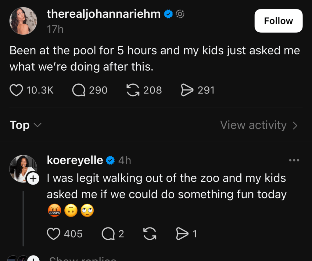Open View activity
The image size is (312, 261).
[259, 125]
